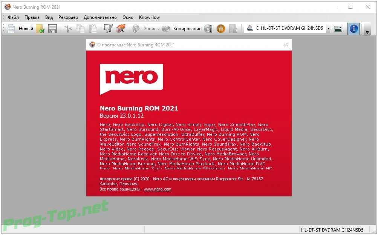Open the E: HL-DT-ST DVDRAM recorder dropdown
378x235 pixels.
328,28
